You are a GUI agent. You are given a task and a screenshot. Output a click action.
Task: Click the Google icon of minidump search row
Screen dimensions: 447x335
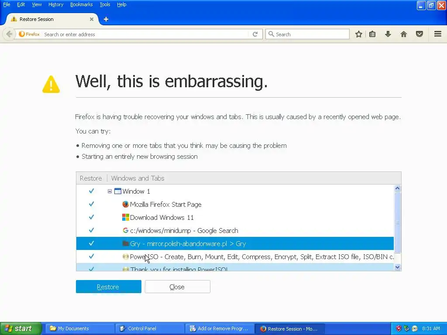tap(125, 230)
